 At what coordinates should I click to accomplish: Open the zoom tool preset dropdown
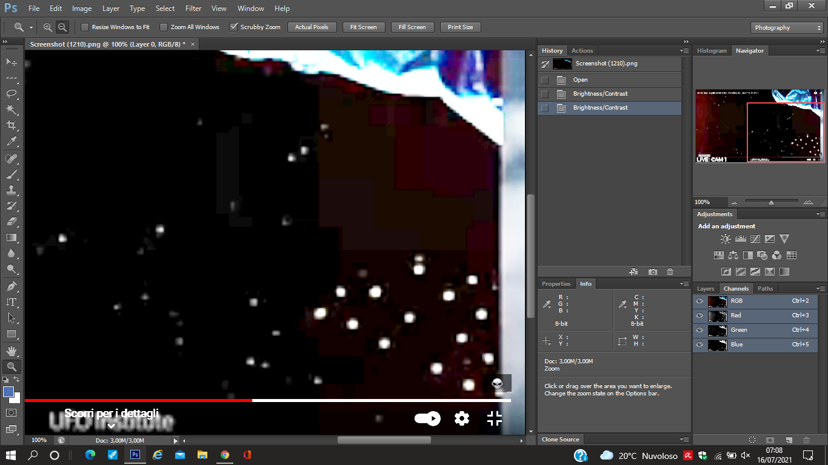pos(23,27)
